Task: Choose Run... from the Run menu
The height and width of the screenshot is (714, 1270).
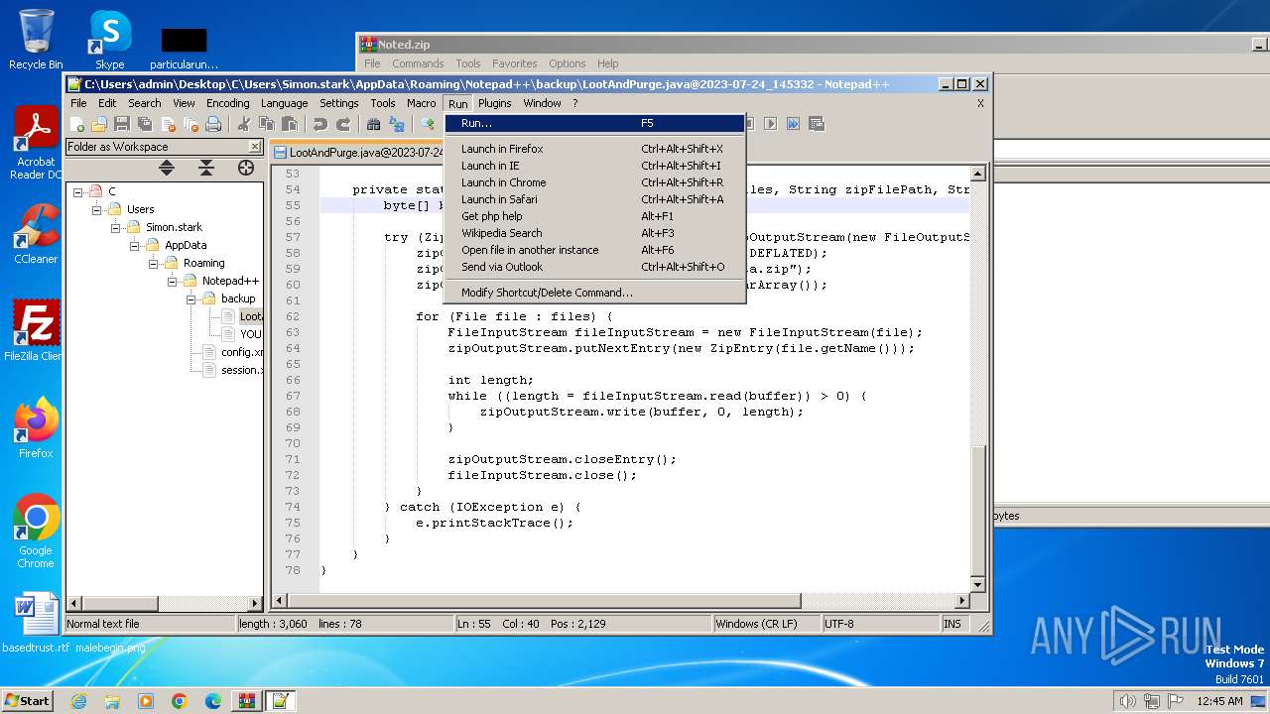Action: point(594,124)
